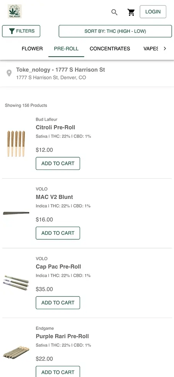Click the LOGIN button
174x377 pixels.
pos(153,12)
